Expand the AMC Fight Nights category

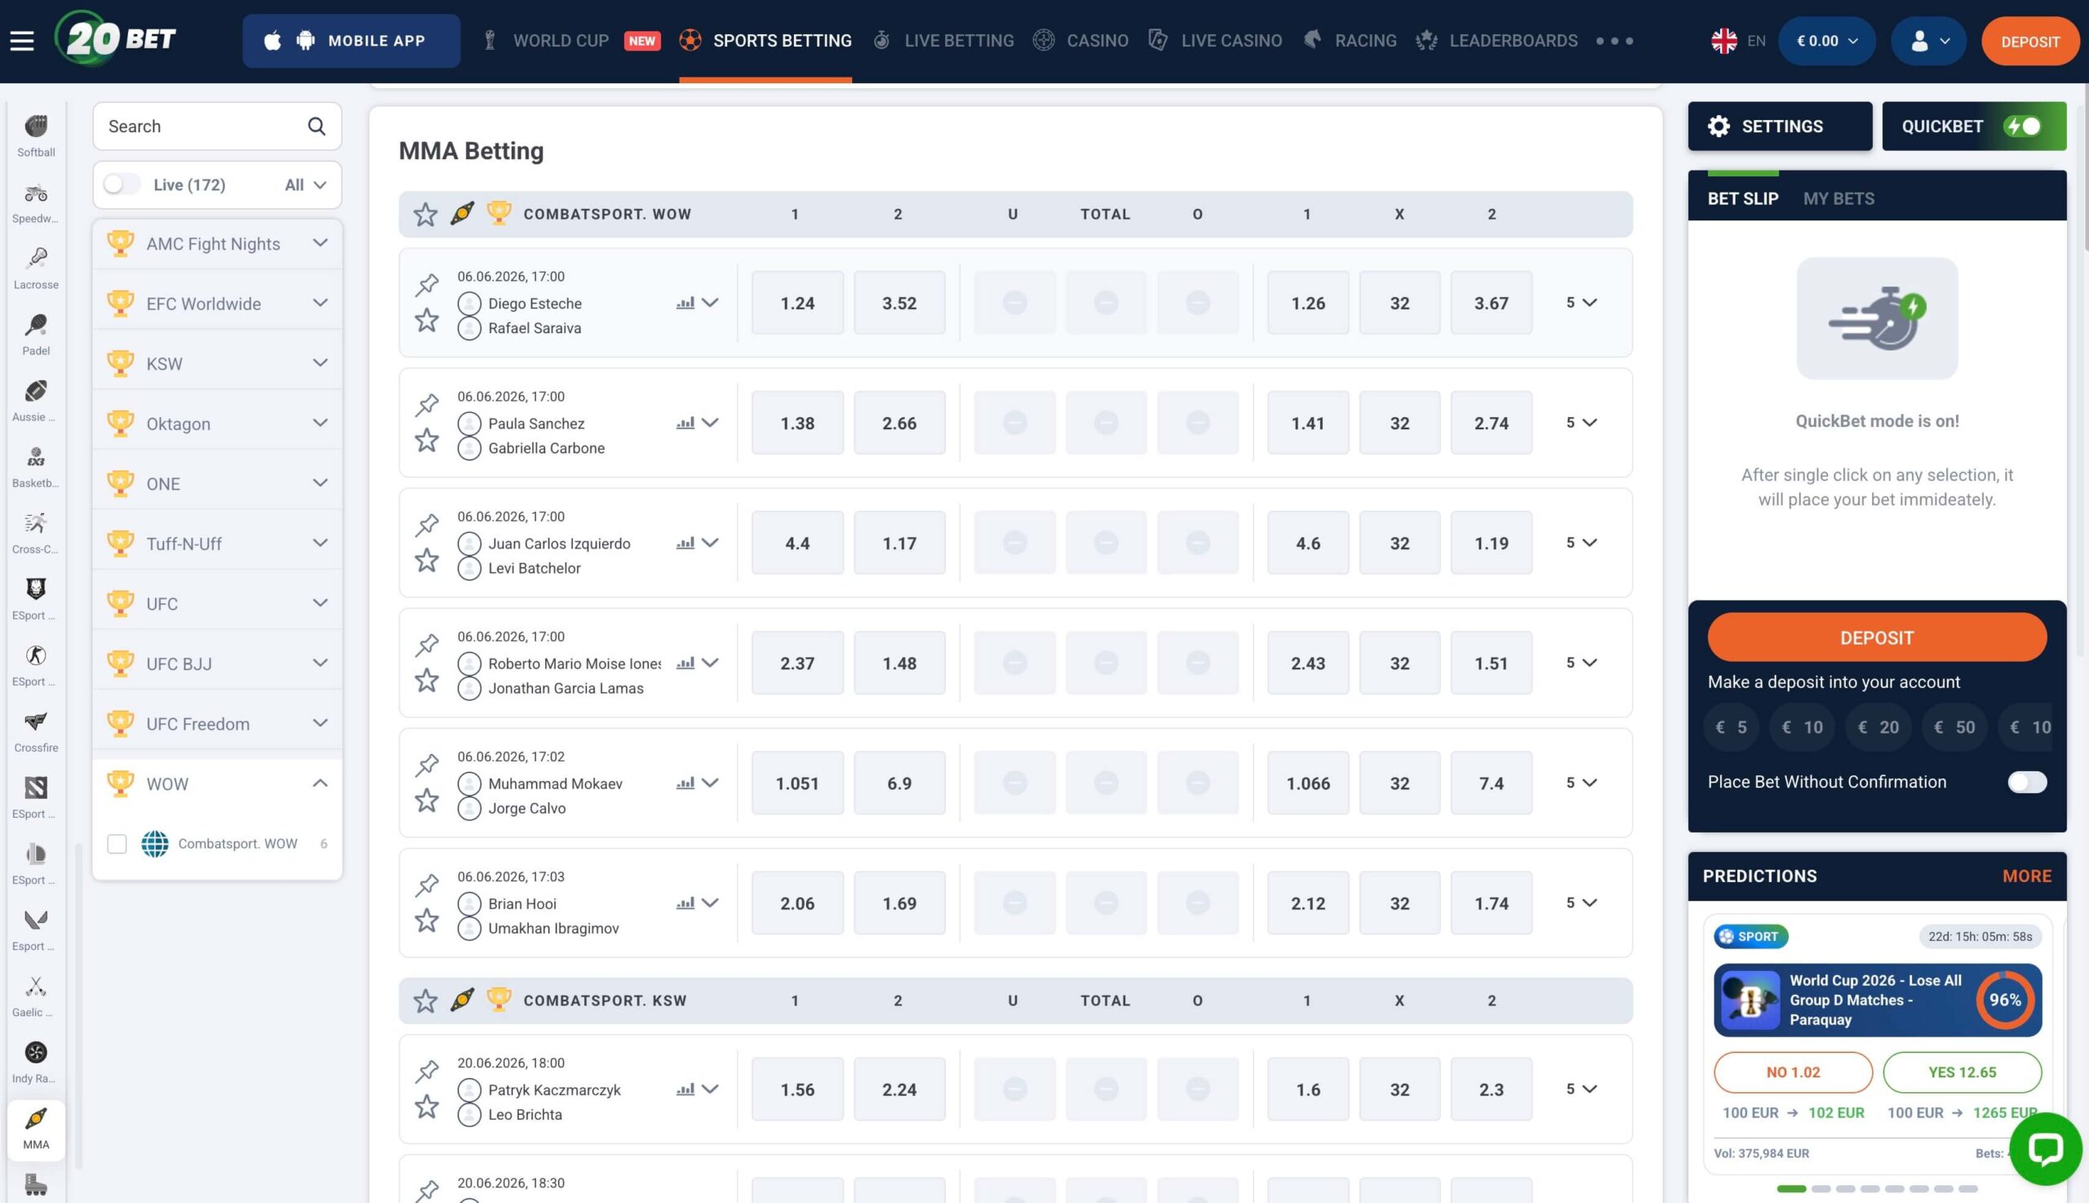click(217, 244)
